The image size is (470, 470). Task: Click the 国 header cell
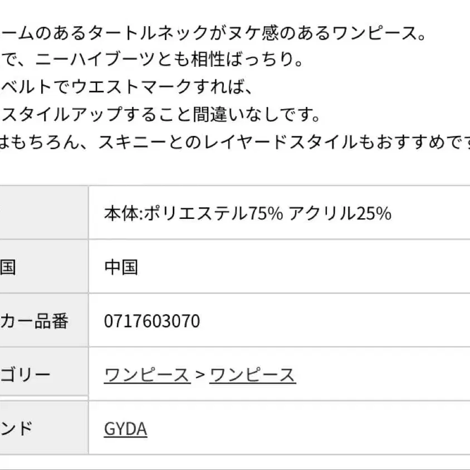8,267
